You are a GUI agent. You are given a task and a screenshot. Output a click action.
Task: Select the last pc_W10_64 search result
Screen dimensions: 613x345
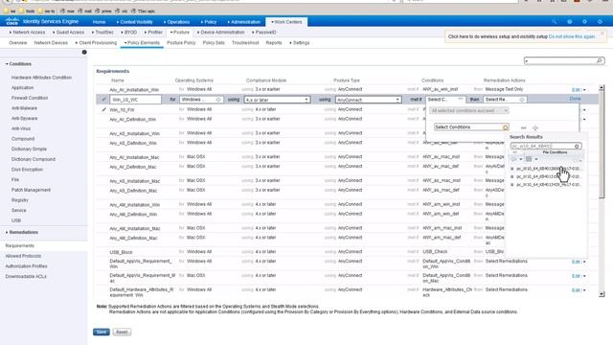pos(548,184)
